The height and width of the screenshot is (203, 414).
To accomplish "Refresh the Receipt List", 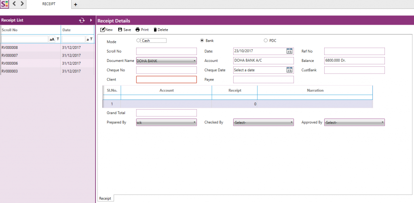I will [82, 20].
